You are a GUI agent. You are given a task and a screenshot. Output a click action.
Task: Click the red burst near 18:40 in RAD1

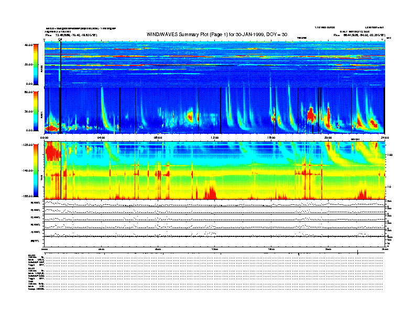pos(311,116)
